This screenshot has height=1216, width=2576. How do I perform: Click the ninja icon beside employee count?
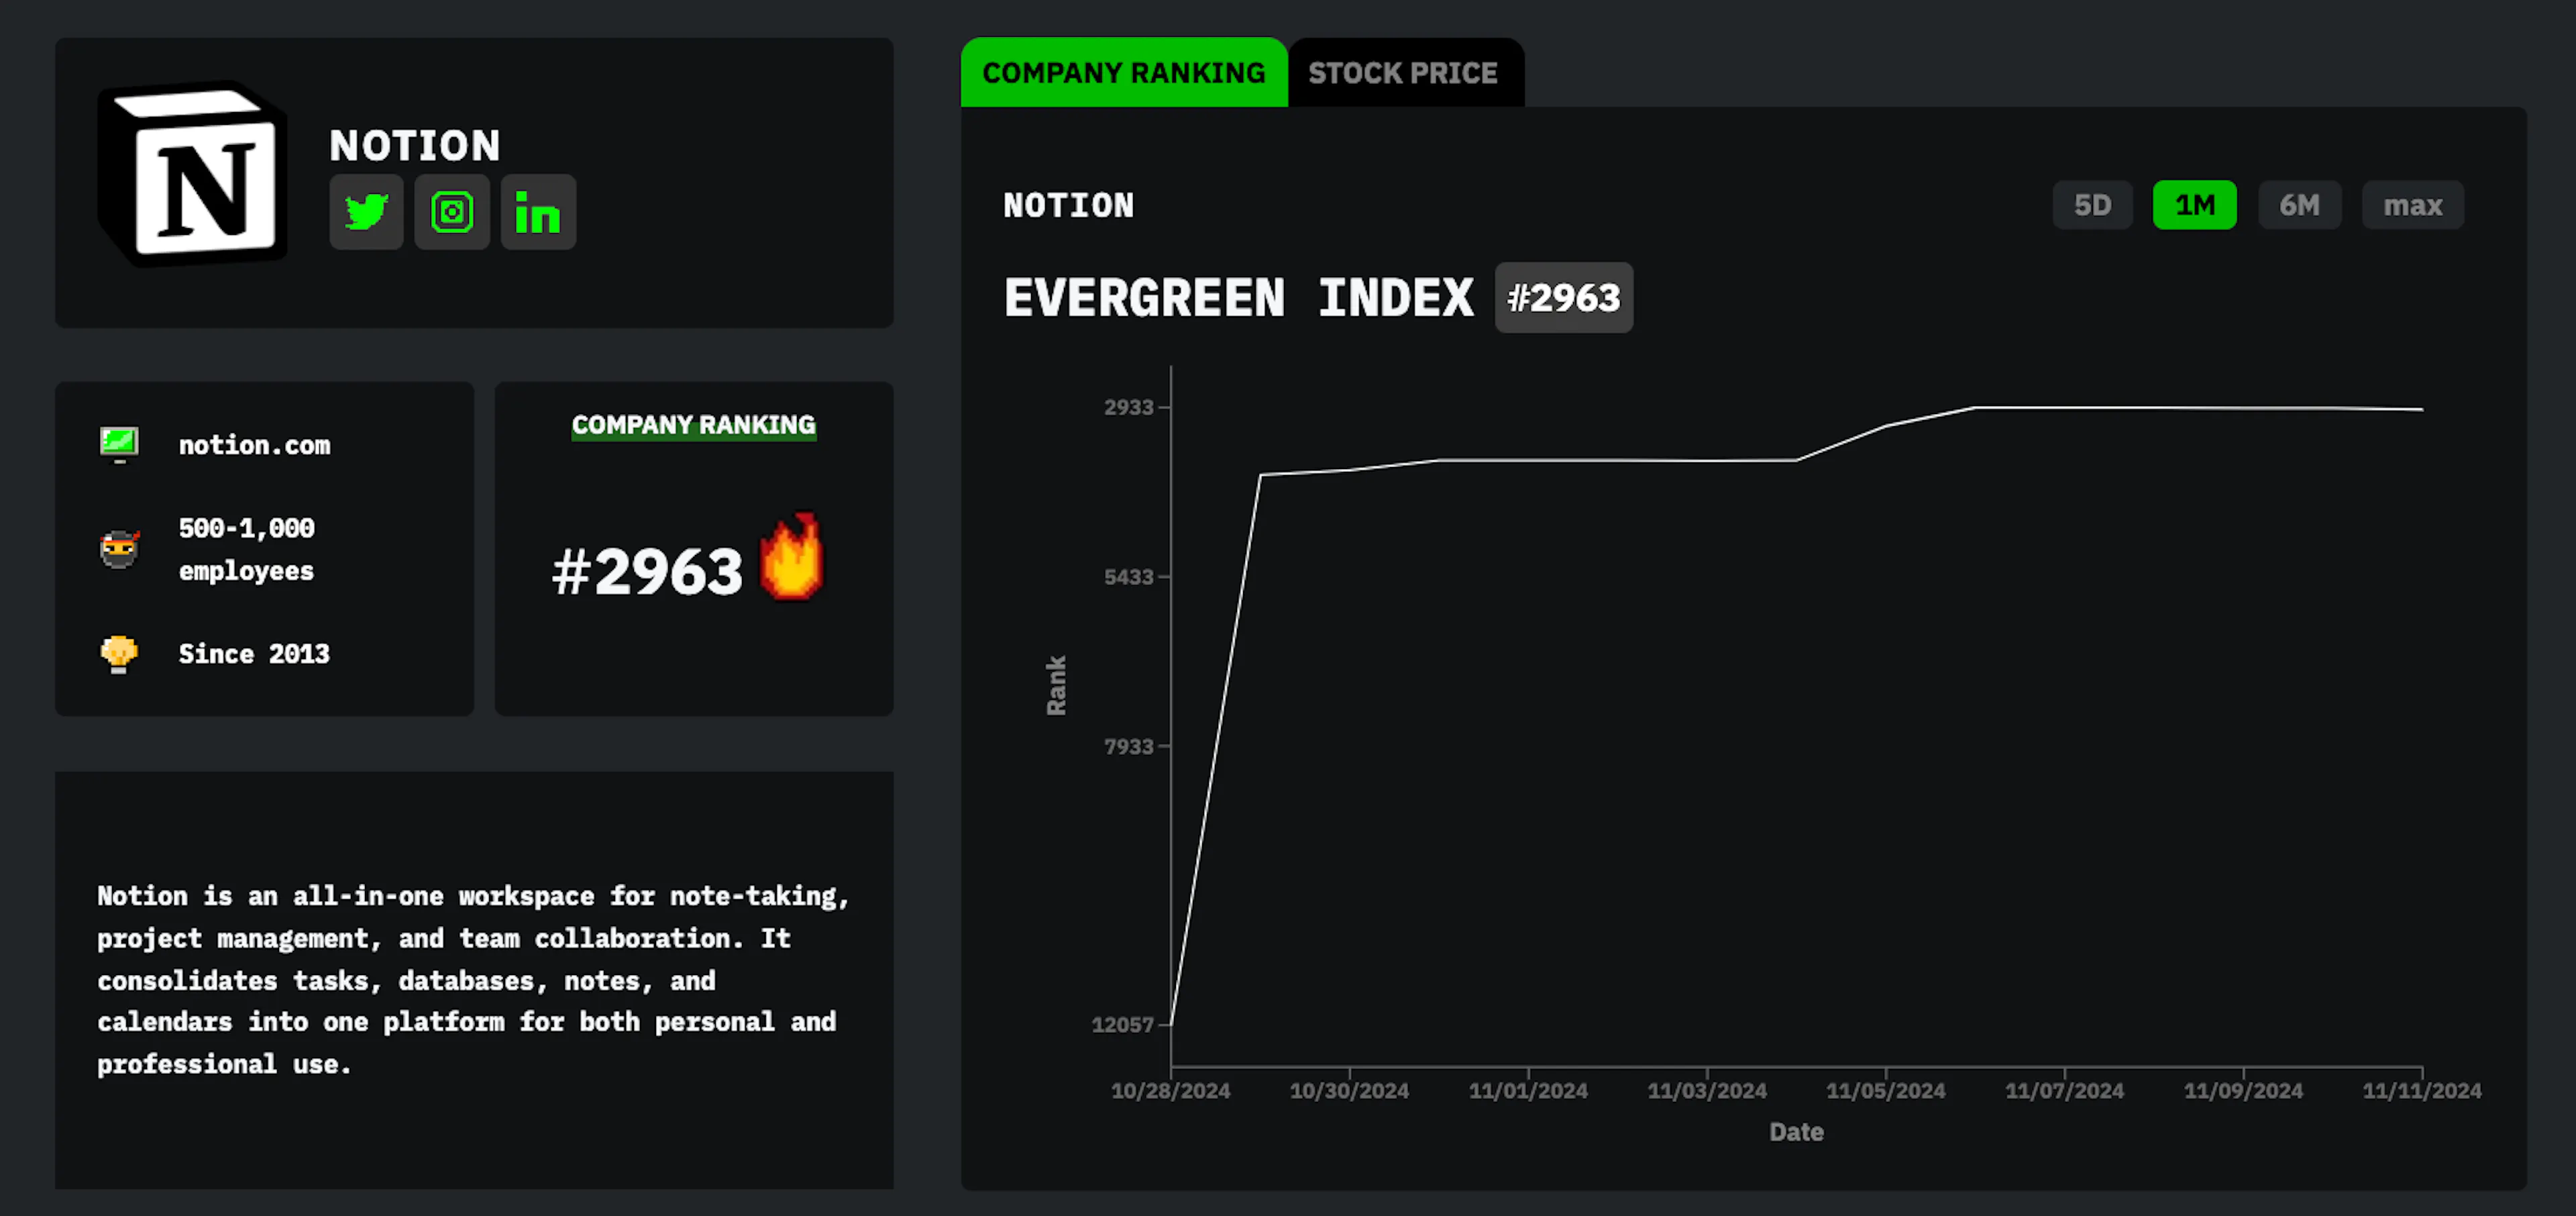(119, 549)
